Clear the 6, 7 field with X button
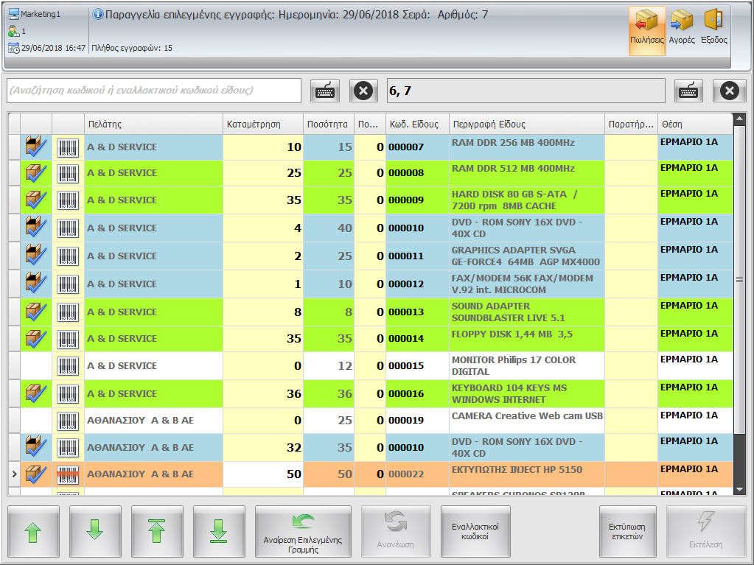Screen dimensions: 754x565 point(730,91)
